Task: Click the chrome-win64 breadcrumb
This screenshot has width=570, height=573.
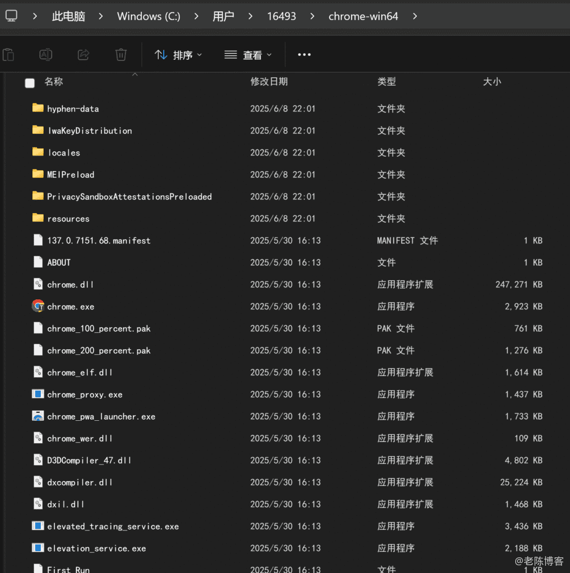Action: coord(363,16)
